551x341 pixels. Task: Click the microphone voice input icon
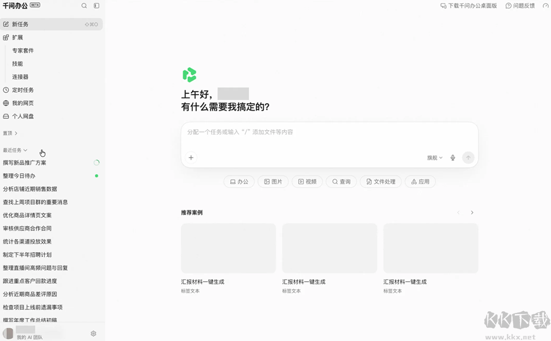tap(453, 158)
